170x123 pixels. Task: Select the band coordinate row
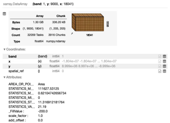85,56
